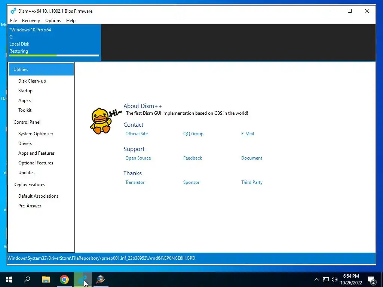Click the E-Mail contact link
The height and width of the screenshot is (287, 383).
point(248,134)
